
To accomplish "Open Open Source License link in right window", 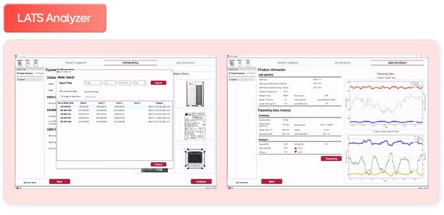I will 242,183.
